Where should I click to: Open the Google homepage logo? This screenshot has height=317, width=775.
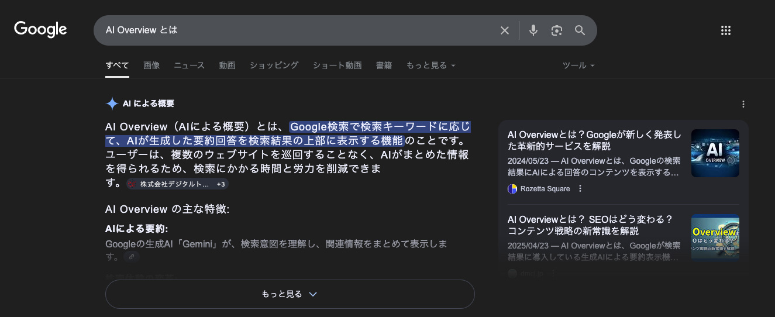[x=40, y=29]
